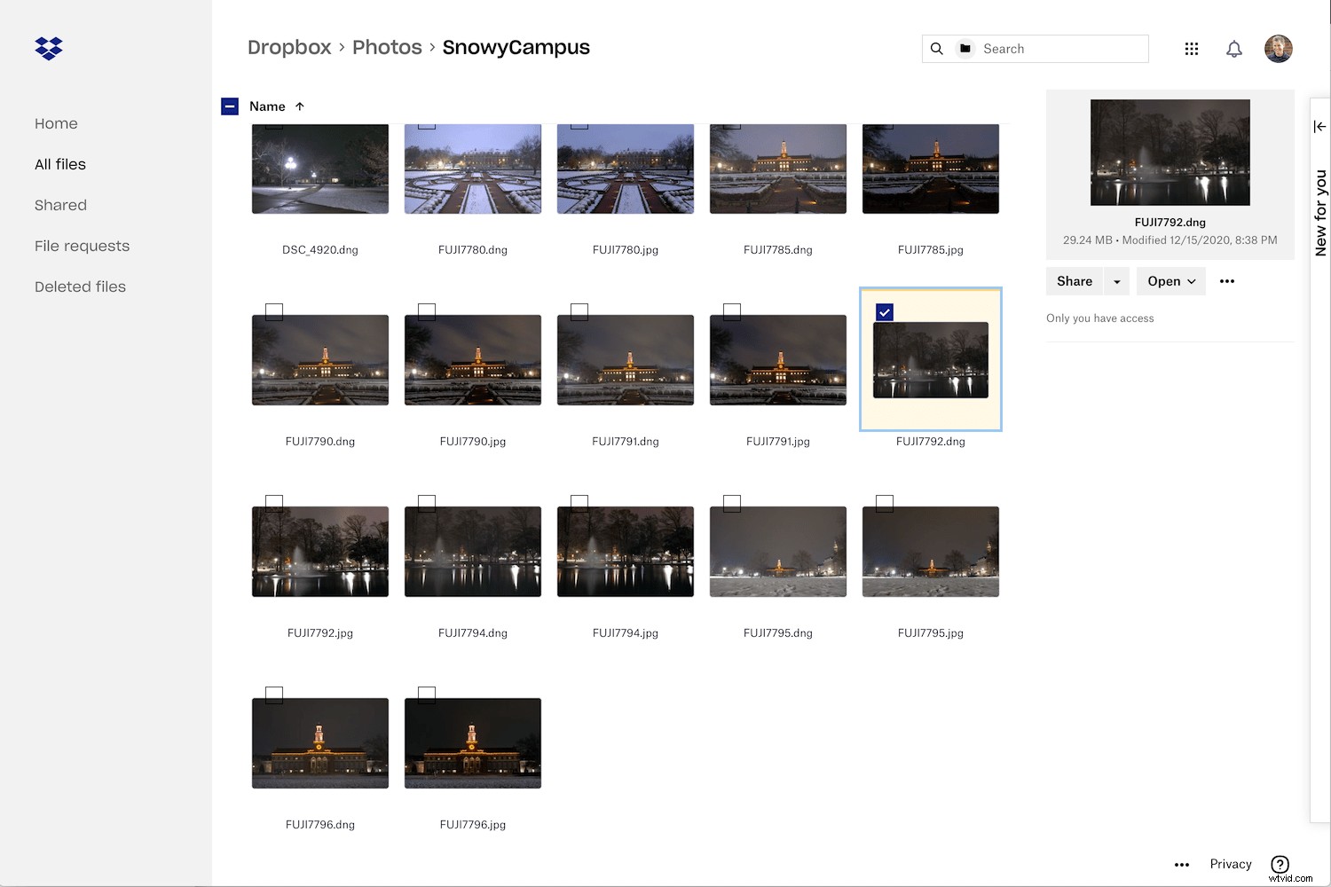
Task: Toggle the Name sort direction arrow
Action: click(x=300, y=106)
